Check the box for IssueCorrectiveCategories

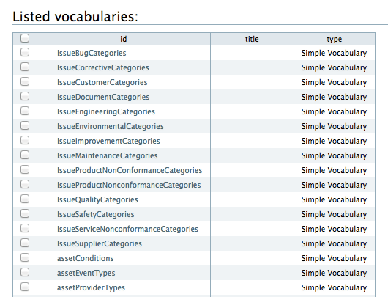[x=25, y=67]
